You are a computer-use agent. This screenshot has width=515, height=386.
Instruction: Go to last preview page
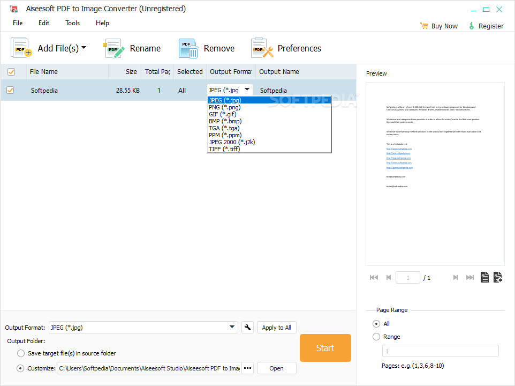(x=470, y=278)
